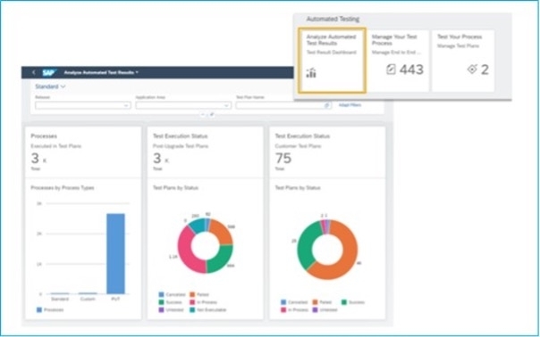Click the Processes legend swatch under bar chart
This screenshot has height=337, width=540.
[x=39, y=310]
